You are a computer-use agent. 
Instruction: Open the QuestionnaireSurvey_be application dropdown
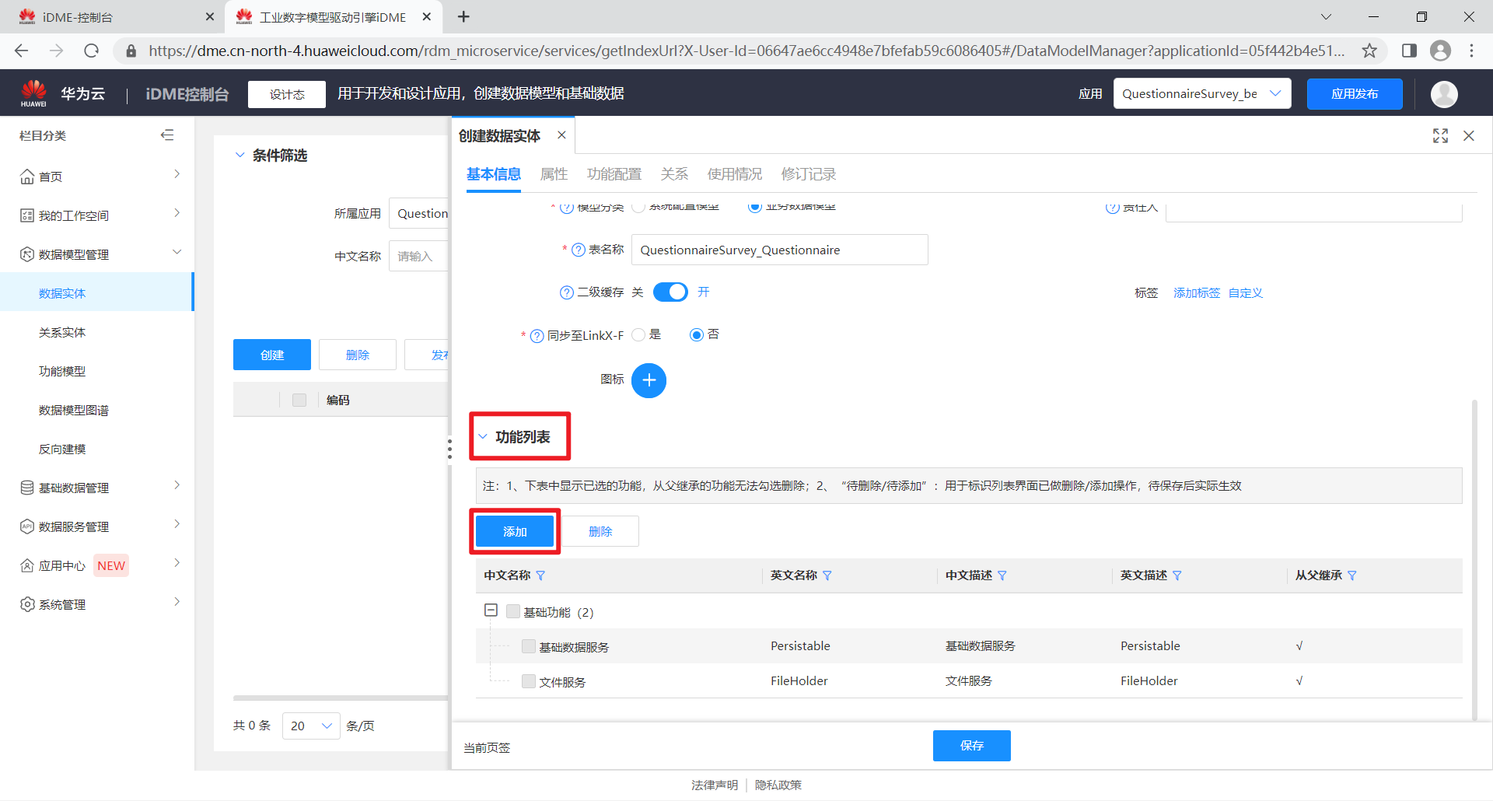click(1202, 93)
